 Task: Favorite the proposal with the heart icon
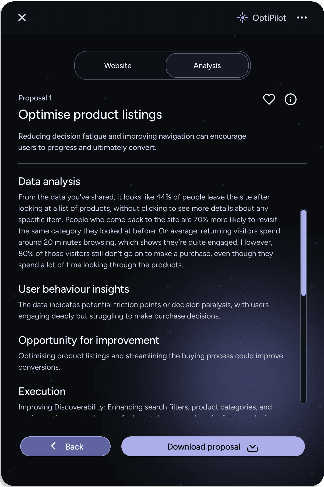click(269, 99)
